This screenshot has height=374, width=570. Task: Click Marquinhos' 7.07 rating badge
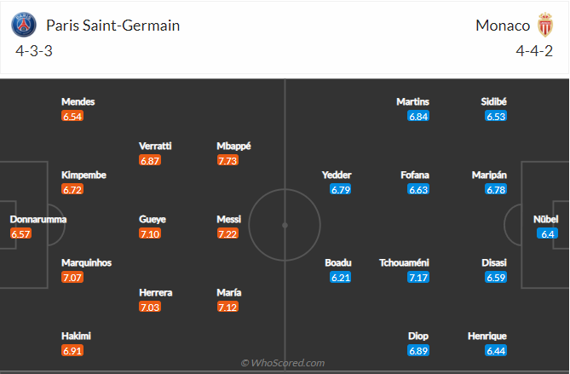coord(73,277)
